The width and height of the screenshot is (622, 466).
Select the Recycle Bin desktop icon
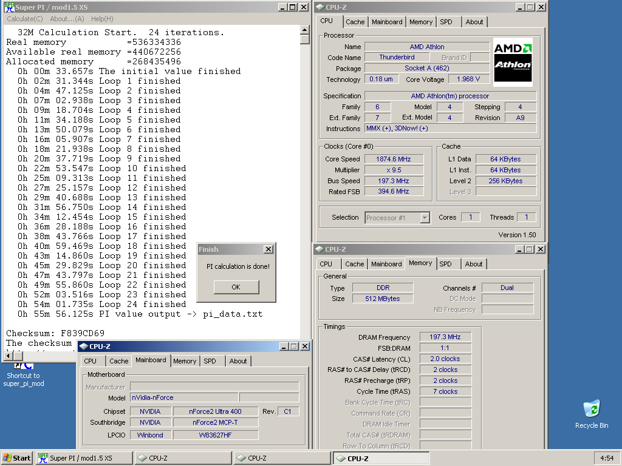(592, 414)
